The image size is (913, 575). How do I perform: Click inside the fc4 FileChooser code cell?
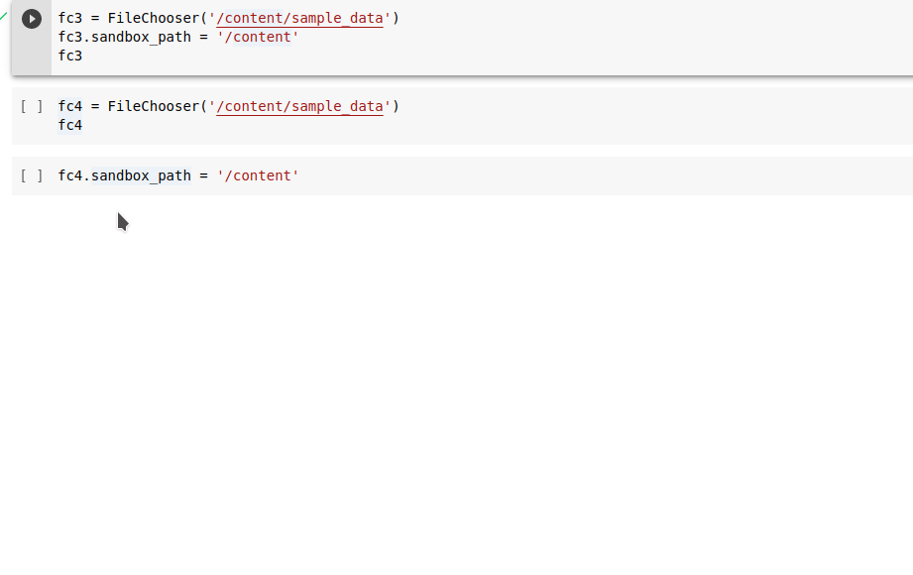(x=248, y=114)
